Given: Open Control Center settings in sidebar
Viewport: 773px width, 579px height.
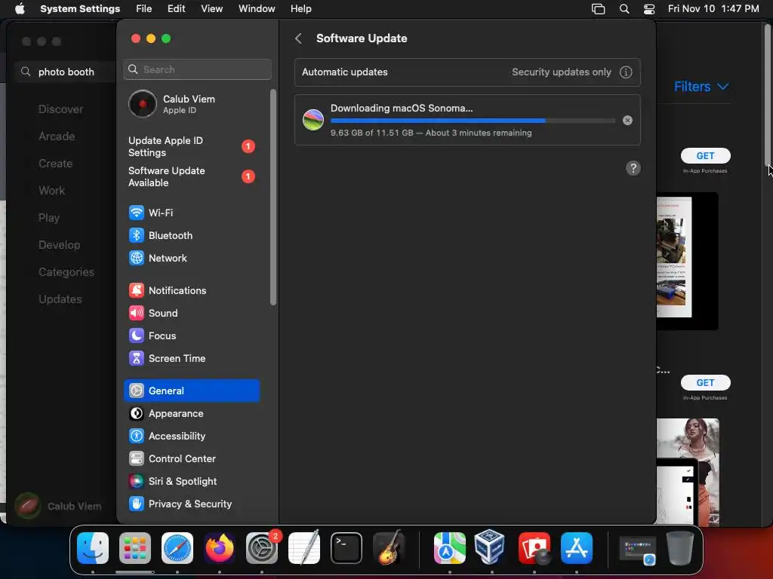Looking at the screenshot, I should (191, 459).
